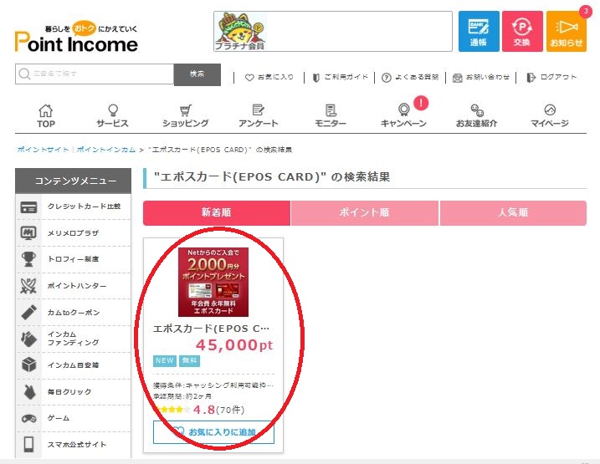The height and width of the screenshot is (464, 600).
Task: Open the キャンペーン medal icon menu
Action: pyautogui.click(x=403, y=116)
